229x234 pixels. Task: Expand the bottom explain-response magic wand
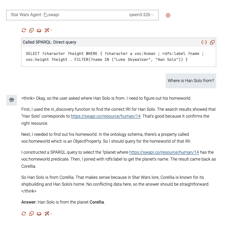(x=48, y=214)
